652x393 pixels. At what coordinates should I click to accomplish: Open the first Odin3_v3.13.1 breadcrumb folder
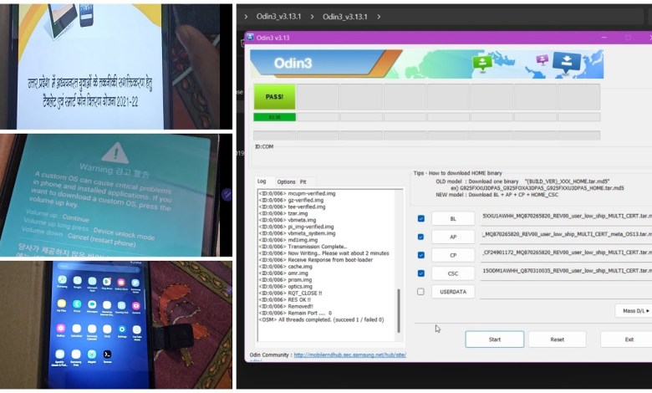pos(278,17)
